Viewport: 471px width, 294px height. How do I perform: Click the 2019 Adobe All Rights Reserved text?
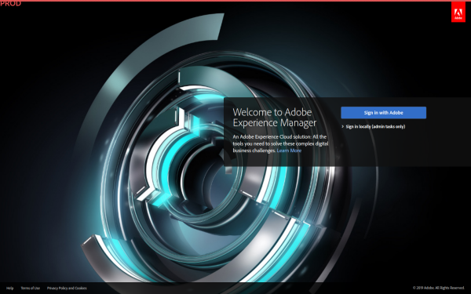439,288
